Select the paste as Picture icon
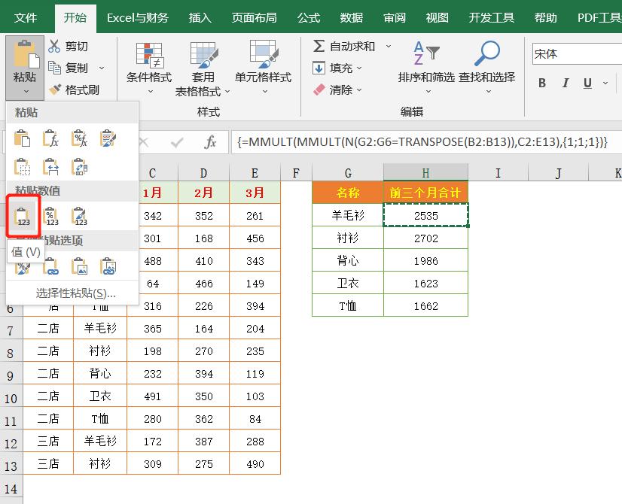622x504 pixels. [x=81, y=267]
